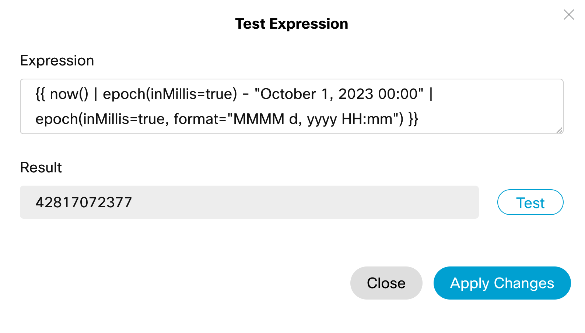Place cursor at the closing }} braces

413,119
